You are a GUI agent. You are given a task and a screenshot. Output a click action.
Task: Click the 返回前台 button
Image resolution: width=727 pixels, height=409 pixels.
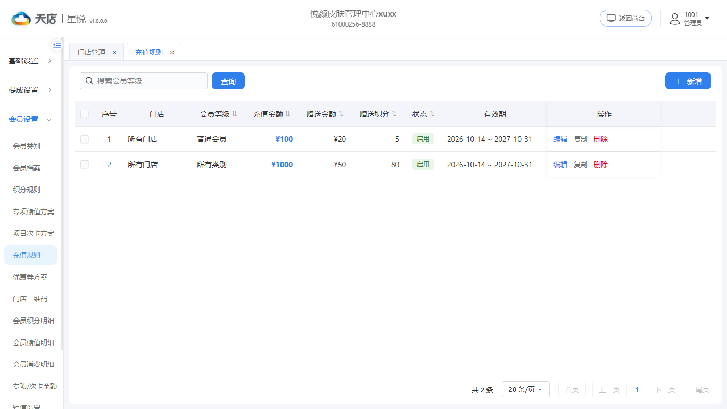[626, 18]
